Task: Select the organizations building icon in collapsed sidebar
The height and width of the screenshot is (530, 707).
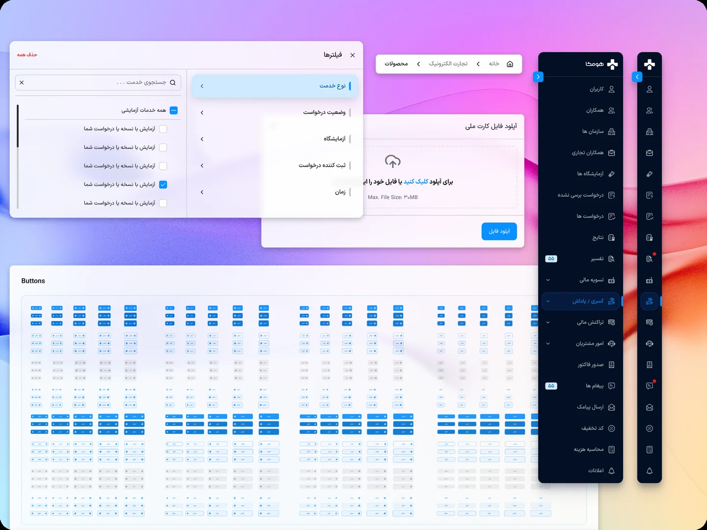Action: click(x=649, y=132)
